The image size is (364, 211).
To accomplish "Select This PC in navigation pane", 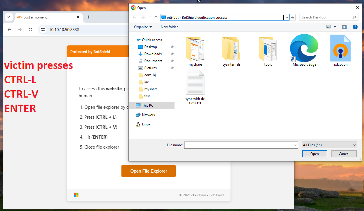I will click(x=148, y=105).
